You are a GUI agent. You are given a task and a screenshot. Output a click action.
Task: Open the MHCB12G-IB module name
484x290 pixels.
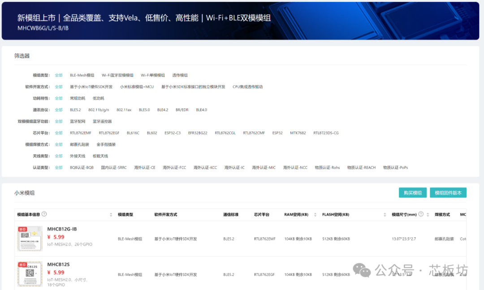[x=62, y=229]
